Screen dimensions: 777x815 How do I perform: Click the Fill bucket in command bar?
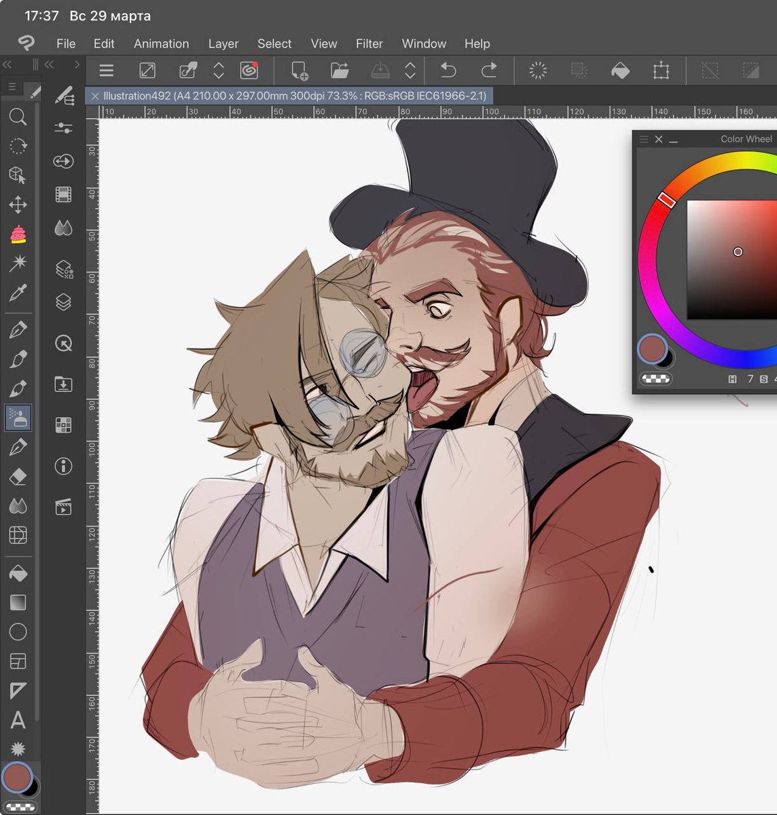coord(620,70)
